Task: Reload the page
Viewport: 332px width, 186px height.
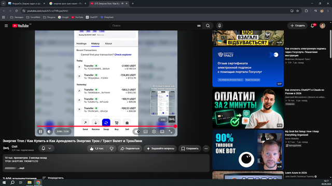Action: 16,11
